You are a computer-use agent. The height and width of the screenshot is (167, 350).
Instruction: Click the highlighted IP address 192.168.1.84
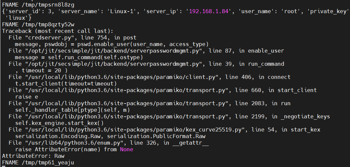pyautogui.click(x=208, y=12)
